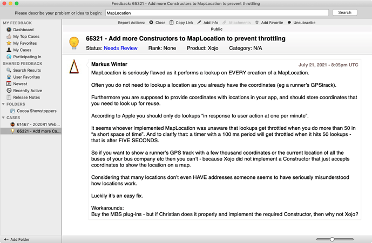Screen dimensions: 372x243
Task: Open Participating In chat icon
Action: click(9, 57)
